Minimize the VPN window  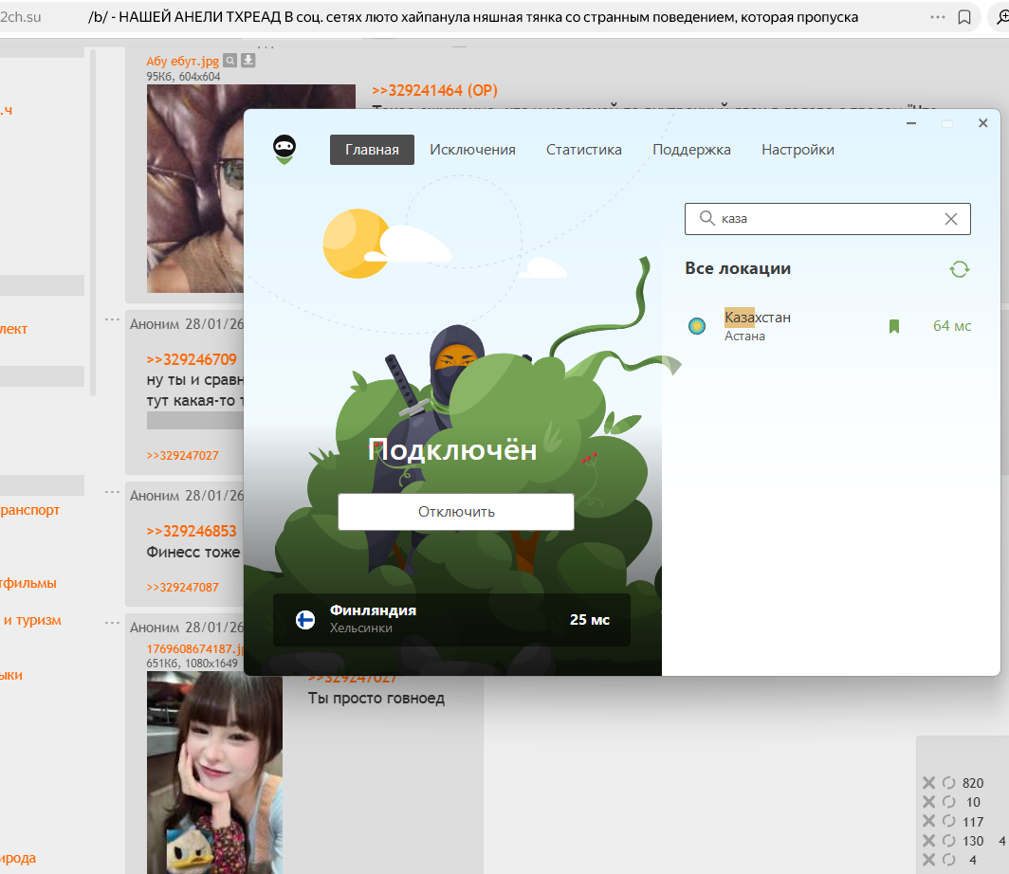click(x=911, y=123)
